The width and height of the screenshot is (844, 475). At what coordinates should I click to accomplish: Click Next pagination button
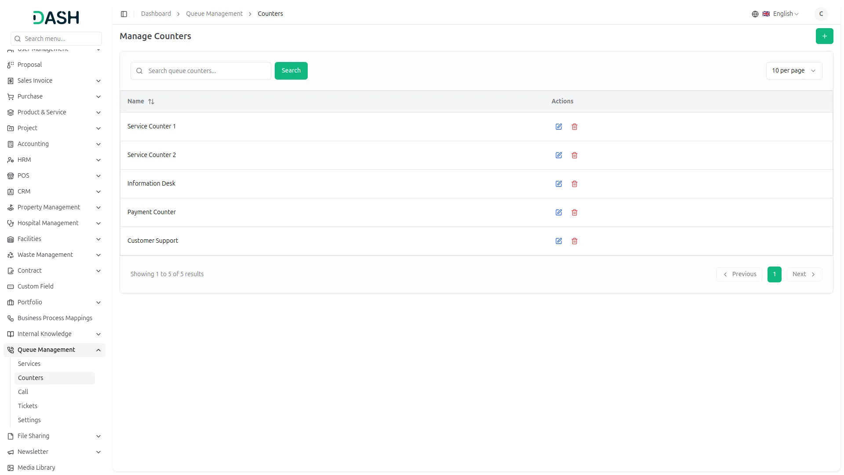tap(804, 274)
